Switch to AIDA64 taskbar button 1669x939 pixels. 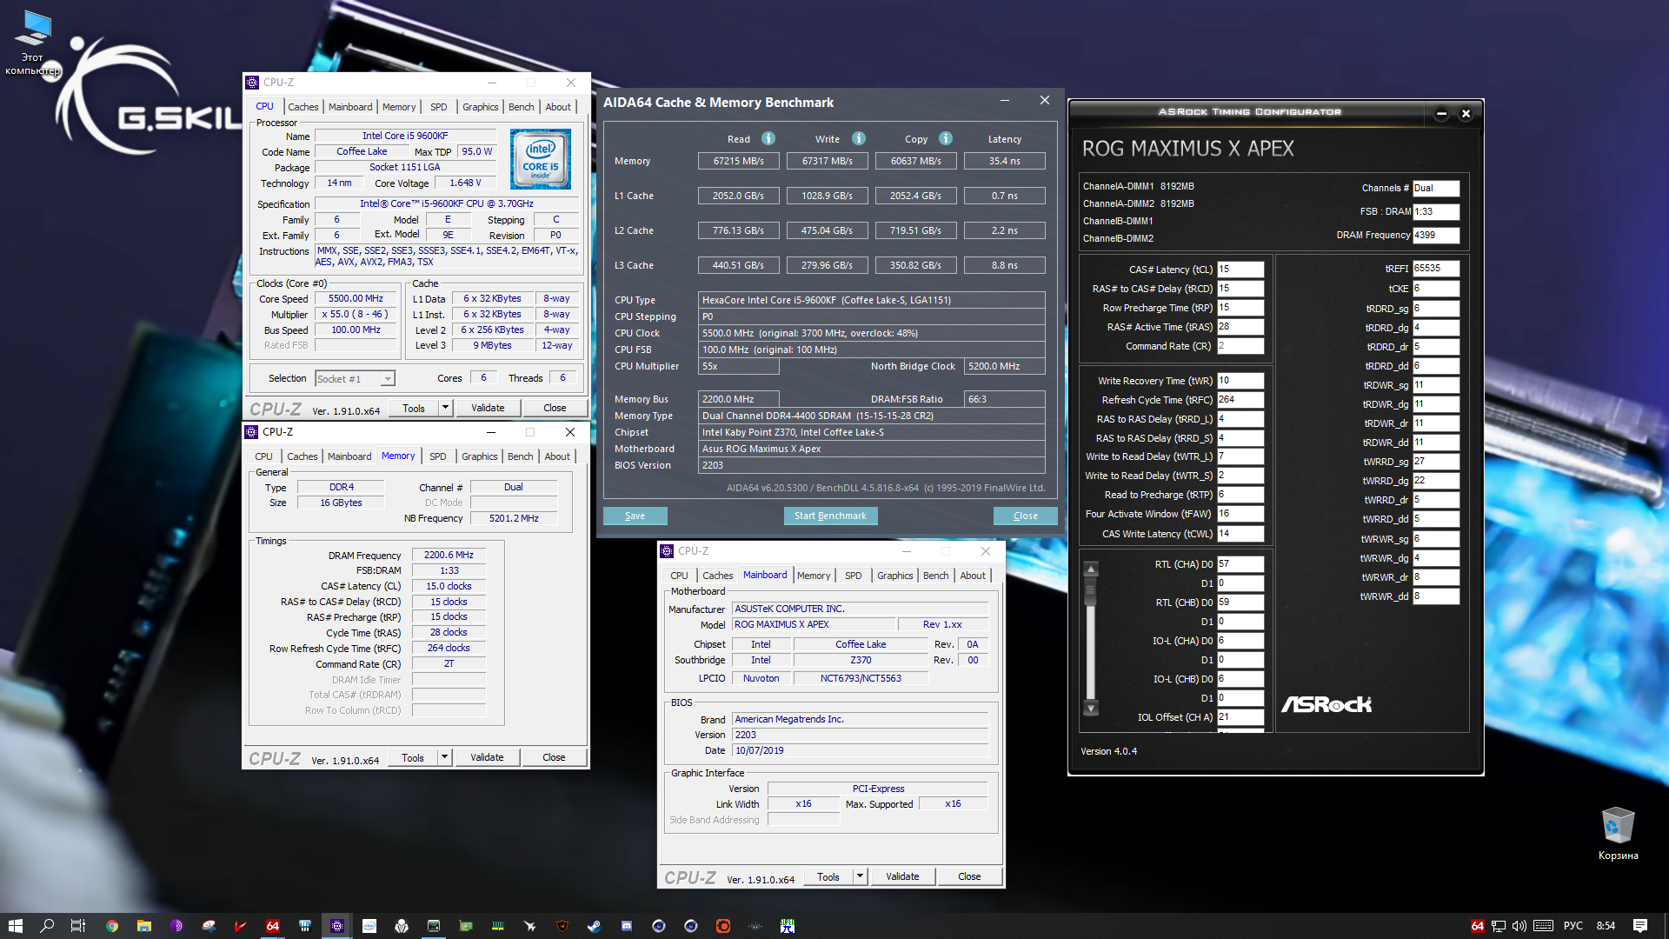[x=273, y=926]
